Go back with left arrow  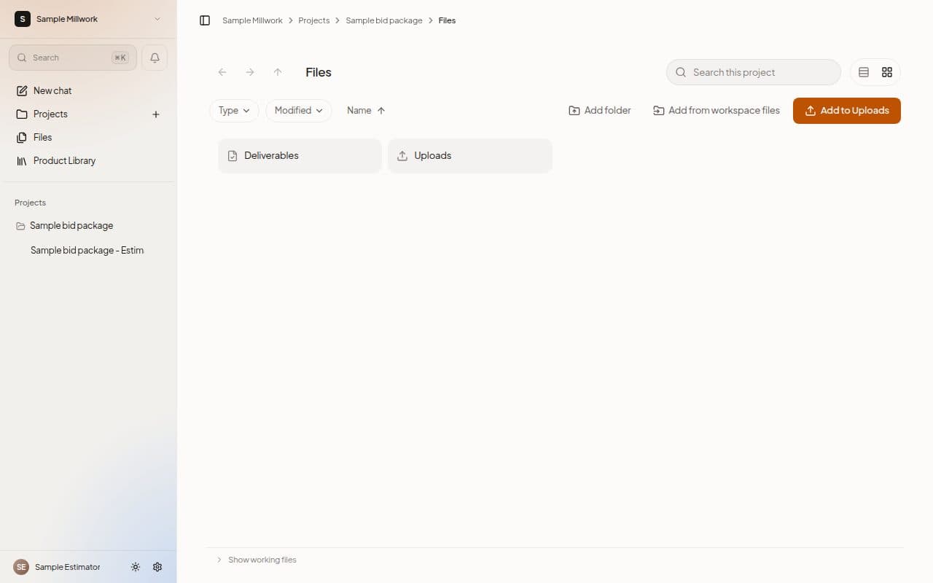click(x=222, y=72)
